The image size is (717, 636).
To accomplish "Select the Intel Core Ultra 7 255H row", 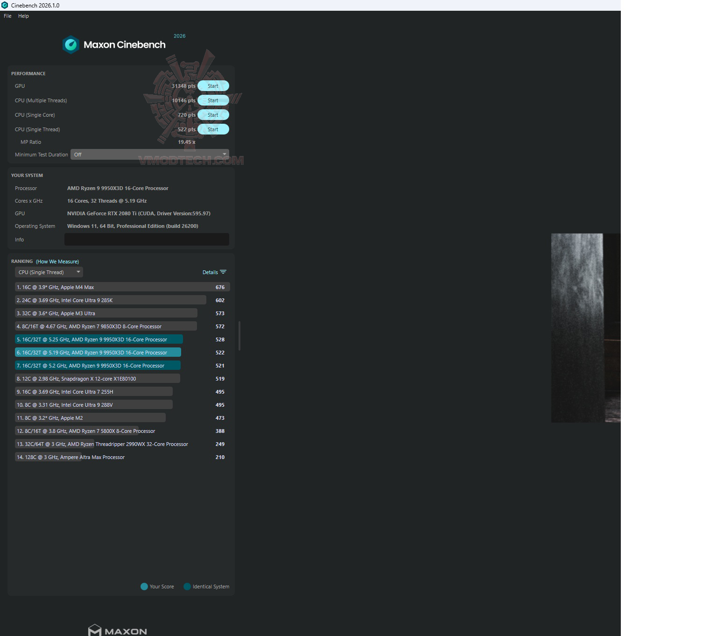I will (122, 392).
